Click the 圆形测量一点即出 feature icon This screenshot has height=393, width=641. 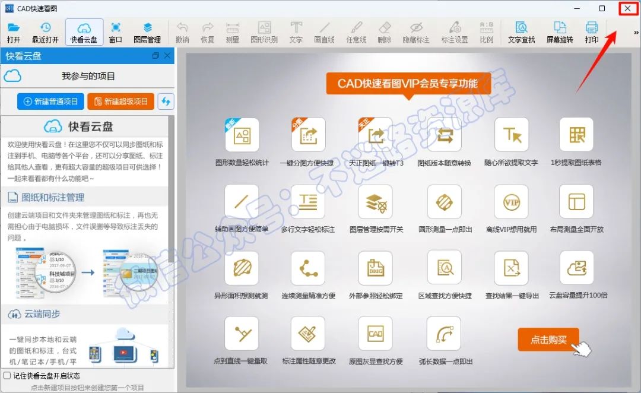[x=445, y=202]
